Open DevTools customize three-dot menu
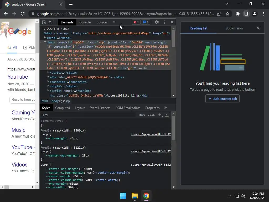The width and height of the screenshot is (269, 202). coord(164,22)
